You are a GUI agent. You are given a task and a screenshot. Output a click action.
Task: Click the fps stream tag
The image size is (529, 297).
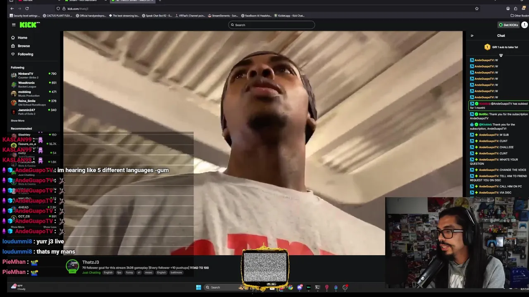pyautogui.click(x=119, y=273)
